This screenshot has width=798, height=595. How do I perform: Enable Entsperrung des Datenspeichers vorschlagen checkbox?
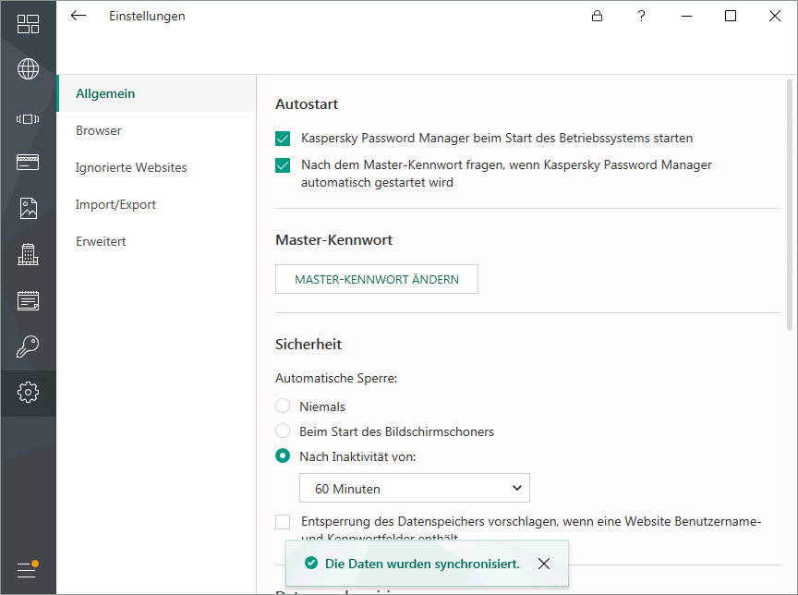point(283,522)
